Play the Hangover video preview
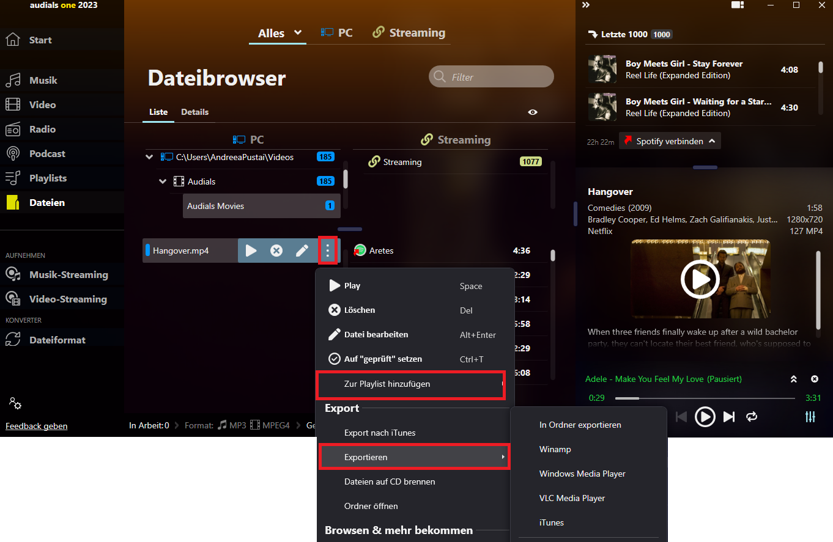This screenshot has height=542, width=833. tap(700, 279)
